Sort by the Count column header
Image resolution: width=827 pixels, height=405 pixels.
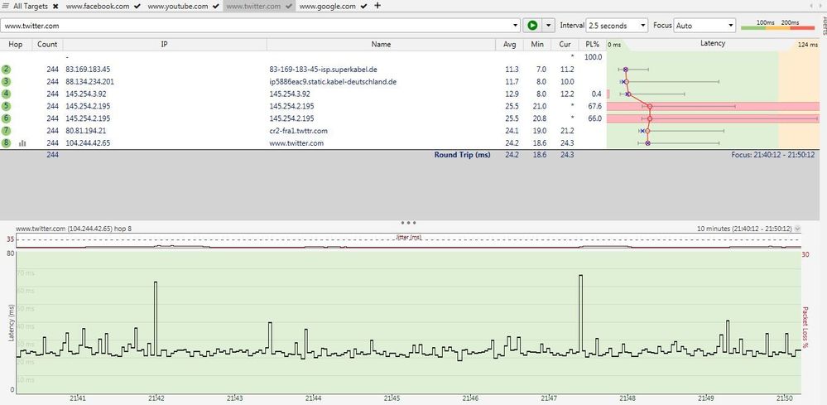pos(47,44)
